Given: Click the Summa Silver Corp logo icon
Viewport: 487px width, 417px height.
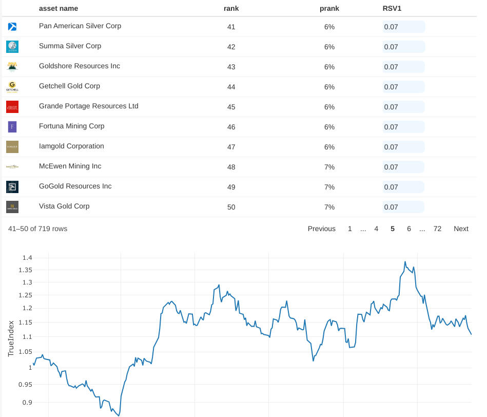Looking at the screenshot, I should pos(12,47).
